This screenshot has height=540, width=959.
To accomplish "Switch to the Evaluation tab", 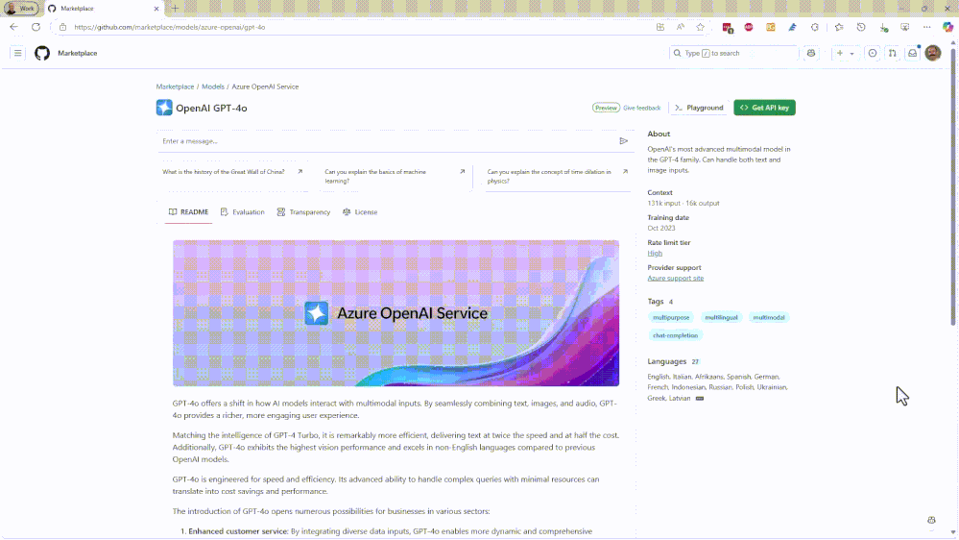I will pyautogui.click(x=243, y=211).
